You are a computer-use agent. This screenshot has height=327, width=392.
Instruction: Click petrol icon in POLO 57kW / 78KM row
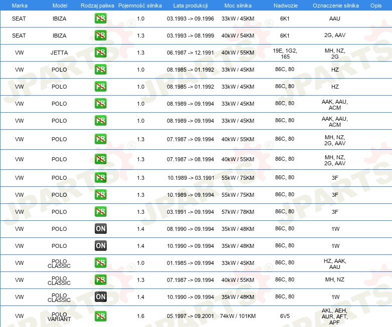click(x=100, y=212)
